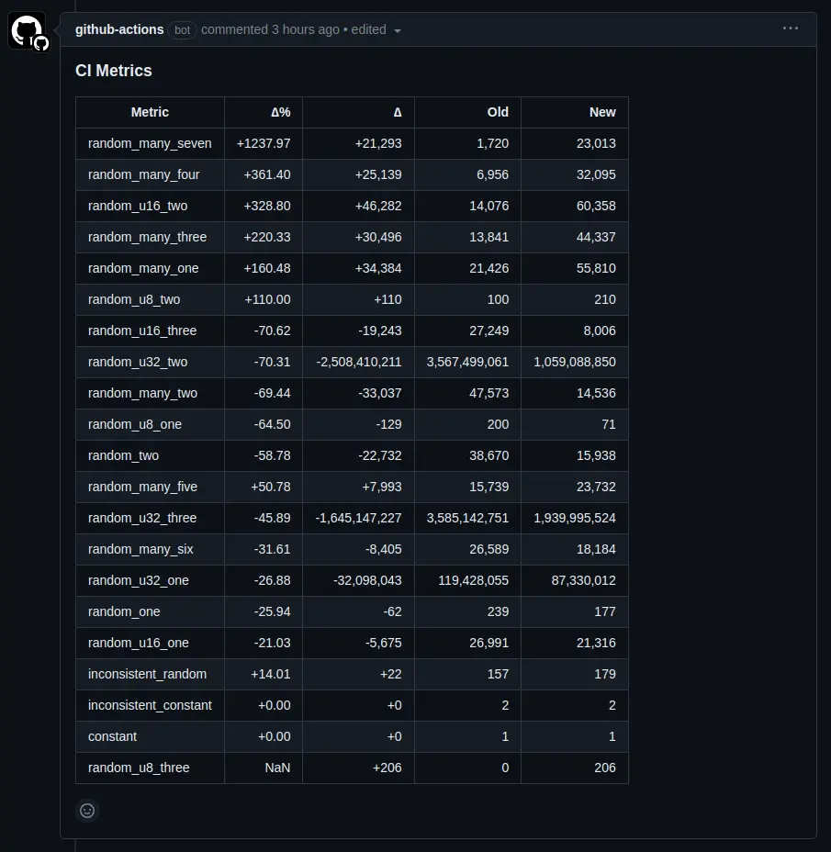Select the random_u16_one metric name
This screenshot has width=831, height=852.
click(138, 643)
